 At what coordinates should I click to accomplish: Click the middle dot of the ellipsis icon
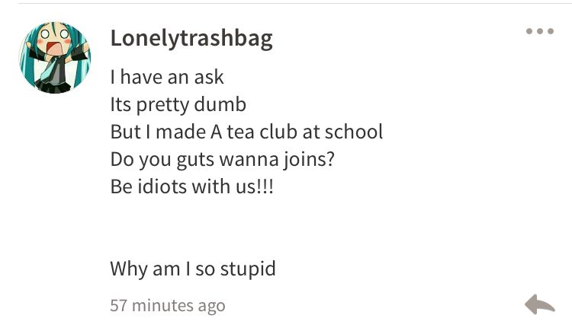click(x=540, y=31)
